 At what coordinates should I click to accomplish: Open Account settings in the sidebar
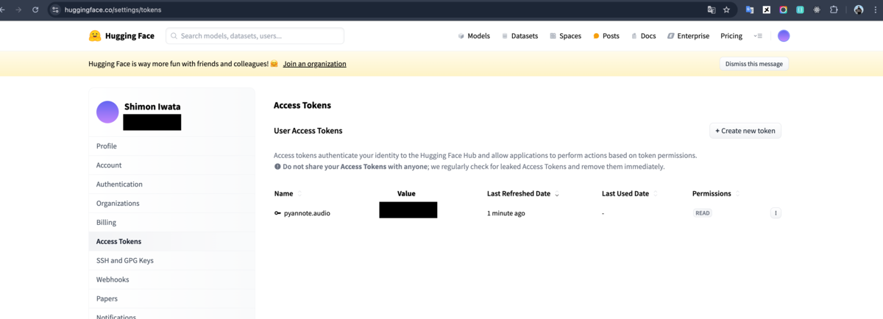coord(171,165)
